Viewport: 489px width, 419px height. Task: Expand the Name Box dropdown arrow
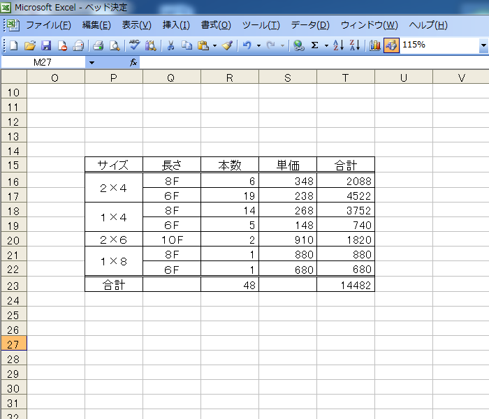point(92,62)
